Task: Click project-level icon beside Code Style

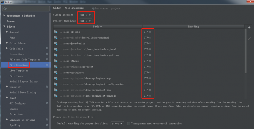Action: point(47,48)
